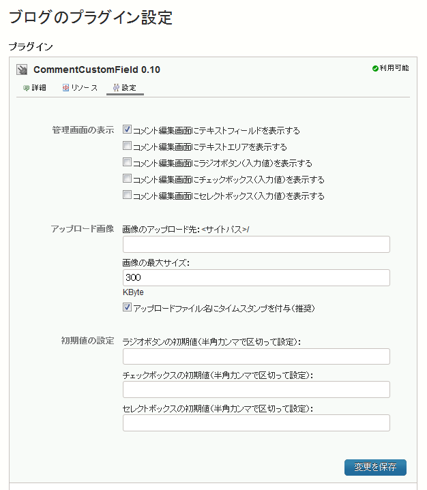
Task: Click the セレクトボックスの初期値 input field
Action: [x=256, y=423]
